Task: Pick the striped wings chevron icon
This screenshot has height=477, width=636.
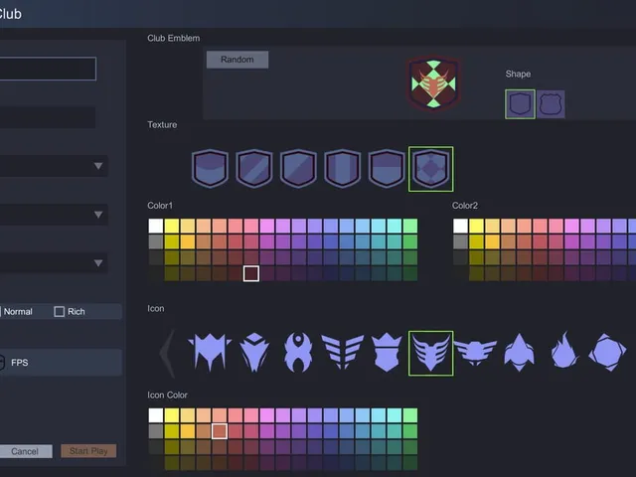Action: (342, 351)
